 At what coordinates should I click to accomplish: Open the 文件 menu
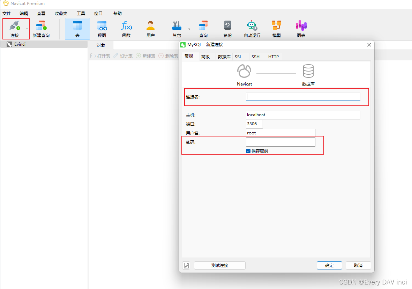pyautogui.click(x=7, y=13)
